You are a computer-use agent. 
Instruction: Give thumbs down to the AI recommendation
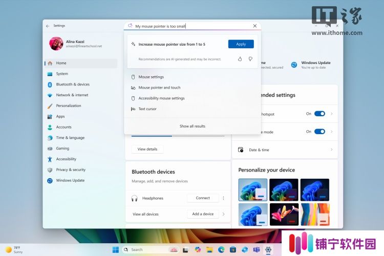(x=250, y=59)
